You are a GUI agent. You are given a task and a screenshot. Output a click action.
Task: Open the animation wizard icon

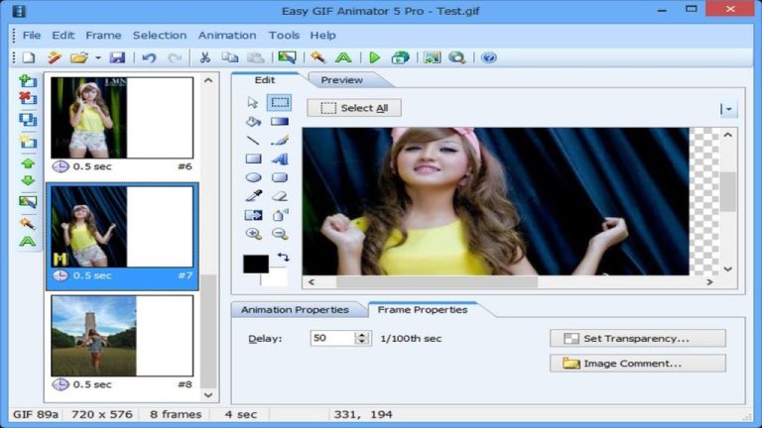point(55,57)
